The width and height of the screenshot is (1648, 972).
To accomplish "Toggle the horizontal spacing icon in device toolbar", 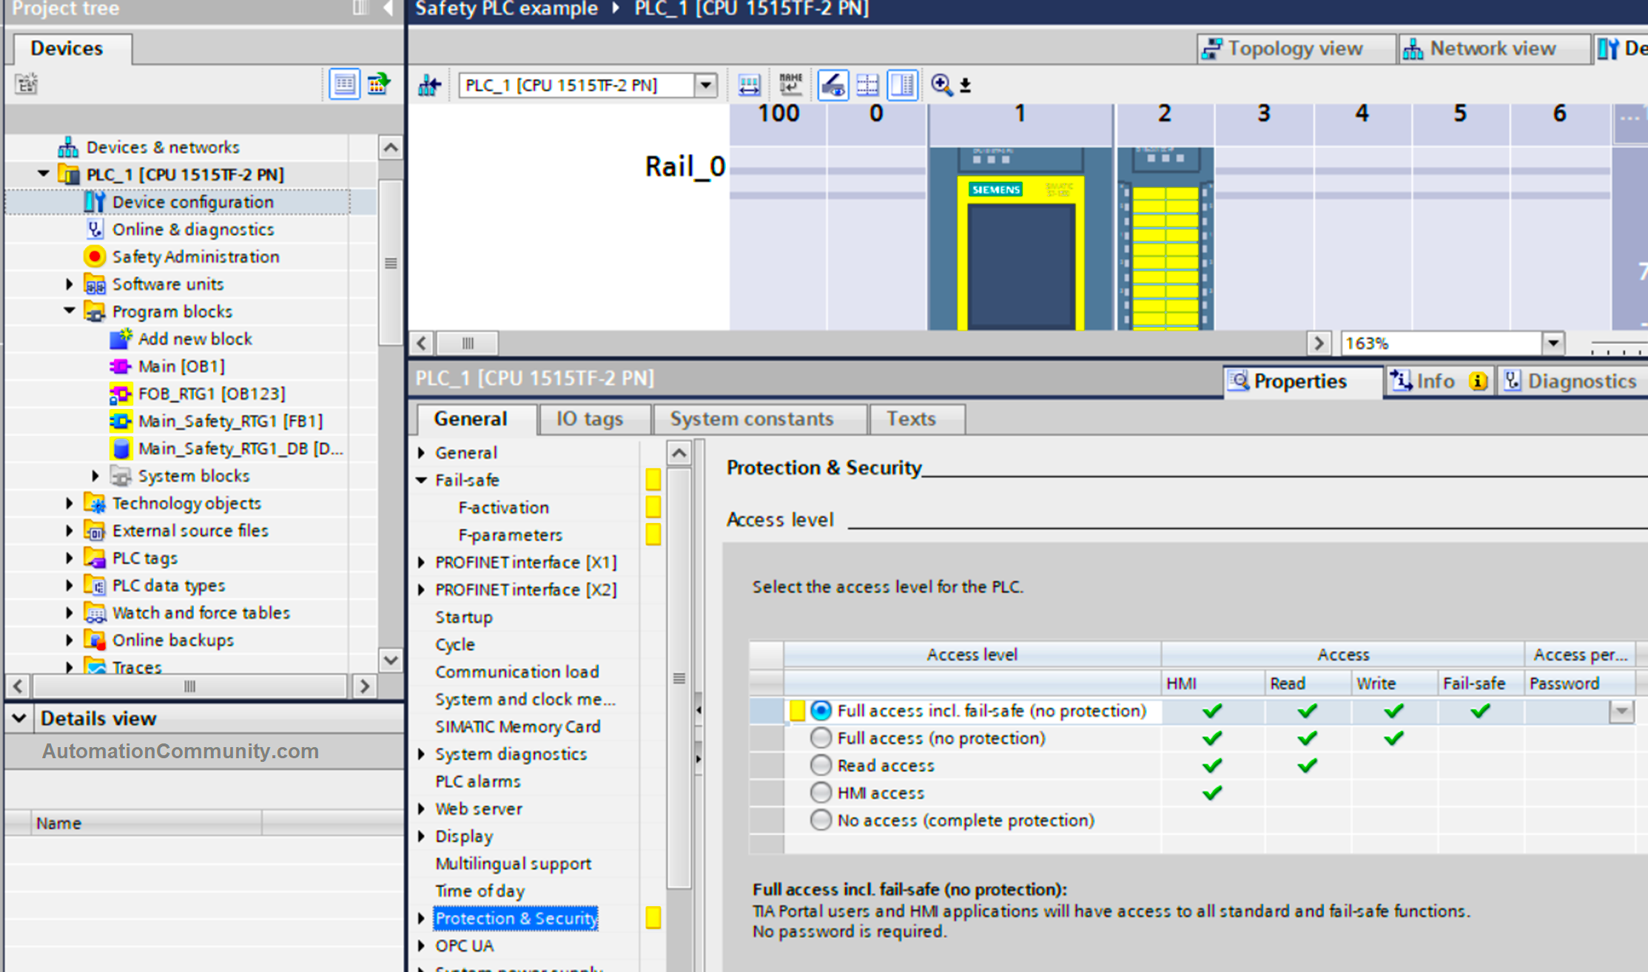I will tap(749, 84).
